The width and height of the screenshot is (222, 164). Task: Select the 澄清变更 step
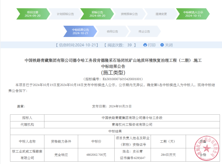tap(161, 14)
